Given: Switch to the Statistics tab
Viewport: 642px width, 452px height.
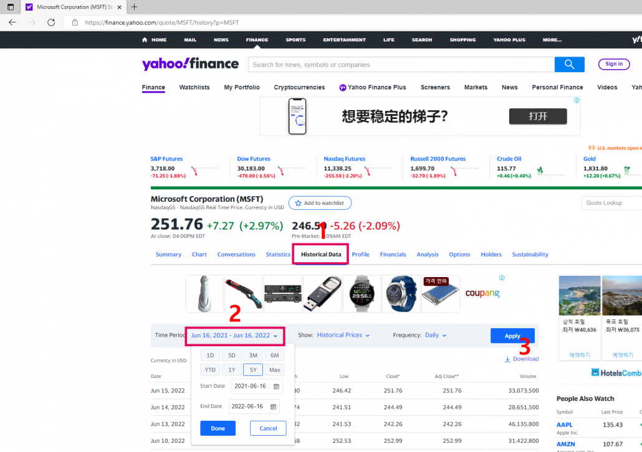Looking at the screenshot, I should click(278, 254).
